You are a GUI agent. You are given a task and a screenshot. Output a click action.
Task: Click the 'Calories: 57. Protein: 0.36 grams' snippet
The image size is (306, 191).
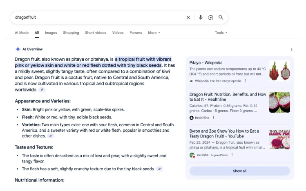pyautogui.click(x=223, y=108)
